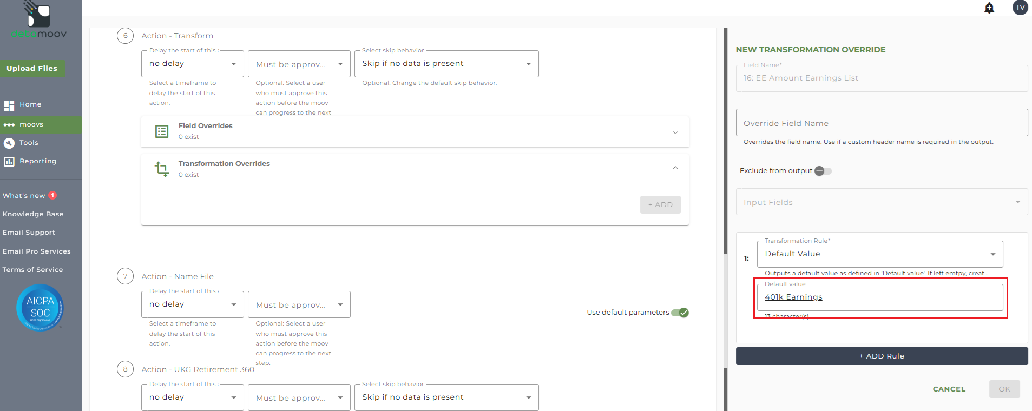Click the Override Field Name input
The height and width of the screenshot is (411, 1032).
tap(882, 123)
